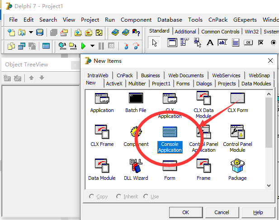Open the Component menu

[136, 20]
